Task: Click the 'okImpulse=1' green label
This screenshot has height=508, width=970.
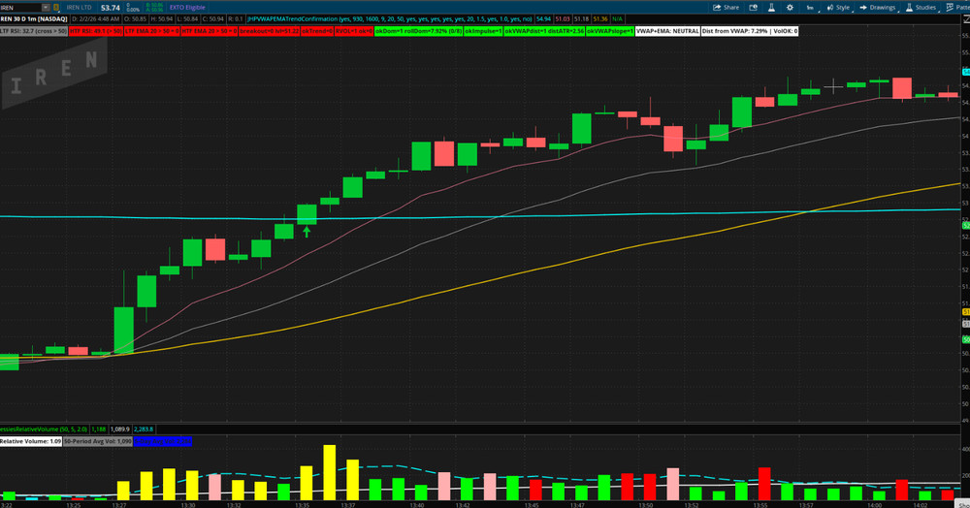Action: 483,31
